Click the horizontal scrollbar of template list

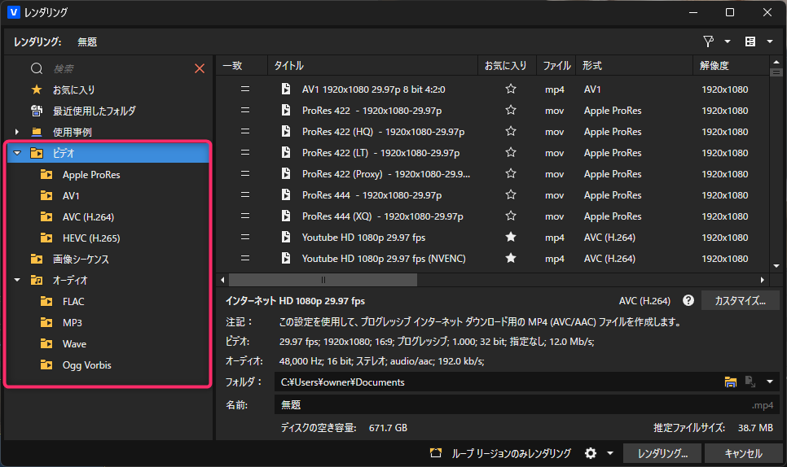pyautogui.click(x=326, y=279)
